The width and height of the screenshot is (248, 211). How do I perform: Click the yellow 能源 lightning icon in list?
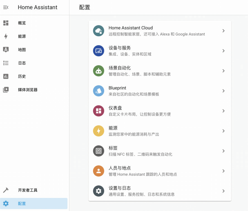pos(99,131)
